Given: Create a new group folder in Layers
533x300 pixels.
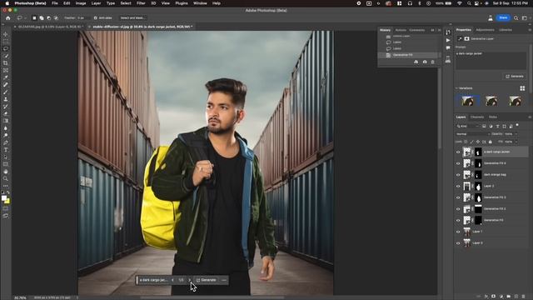Looking at the screenshot, I should pyautogui.click(x=509, y=297).
